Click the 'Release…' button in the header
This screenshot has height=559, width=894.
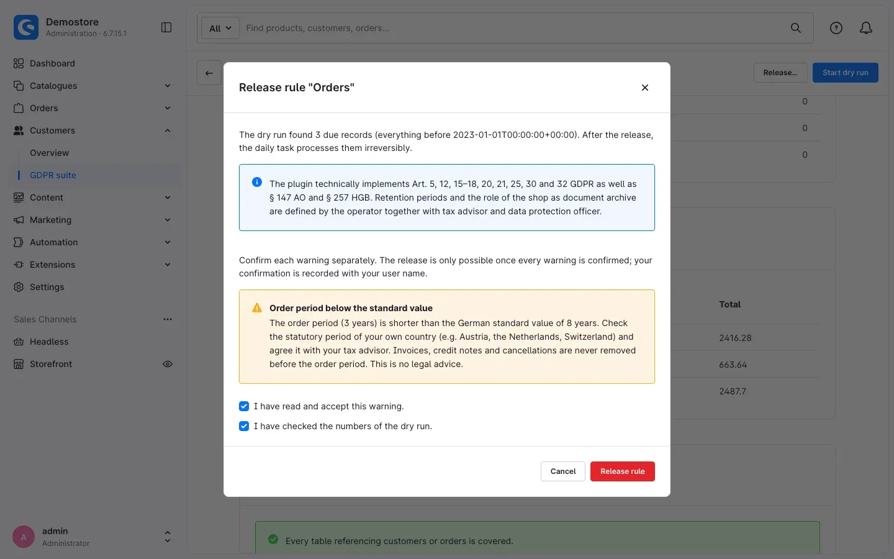pyautogui.click(x=780, y=73)
